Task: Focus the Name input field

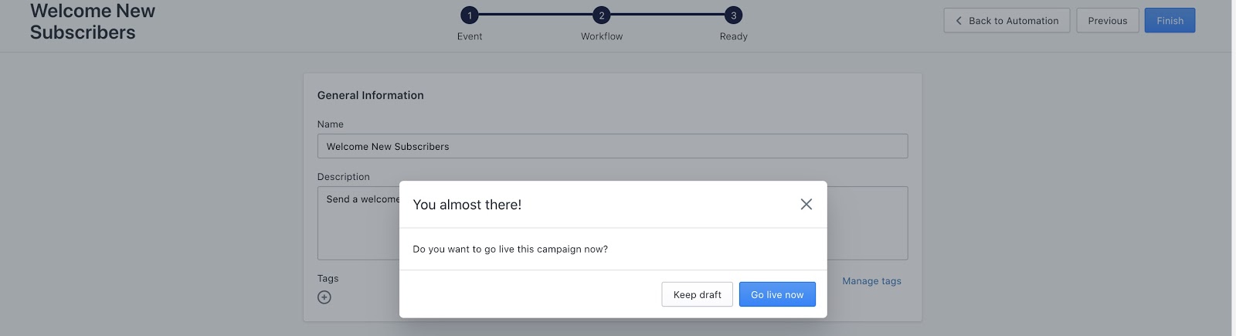Action: tap(612, 146)
